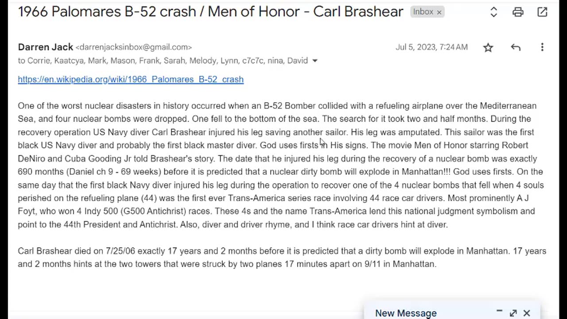Close the New Message compose window
This screenshot has height=319, width=567.
pyautogui.click(x=527, y=313)
